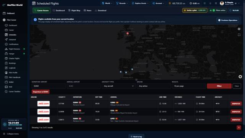Click the 'Distance' column header

point(178,97)
